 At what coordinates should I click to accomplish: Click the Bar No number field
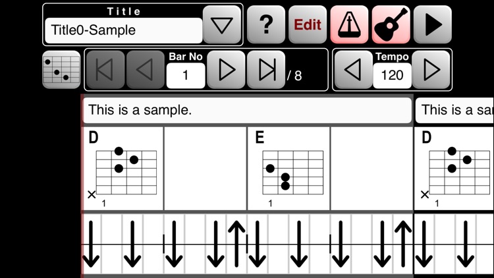point(185,75)
